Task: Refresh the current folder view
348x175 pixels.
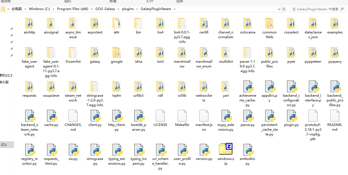Action: click(x=284, y=9)
